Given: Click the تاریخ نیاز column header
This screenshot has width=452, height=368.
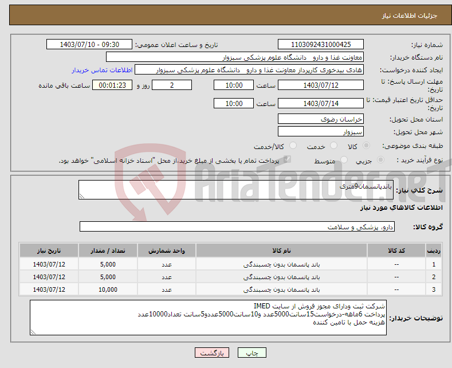Looking at the screenshot, I should (x=49, y=250).
